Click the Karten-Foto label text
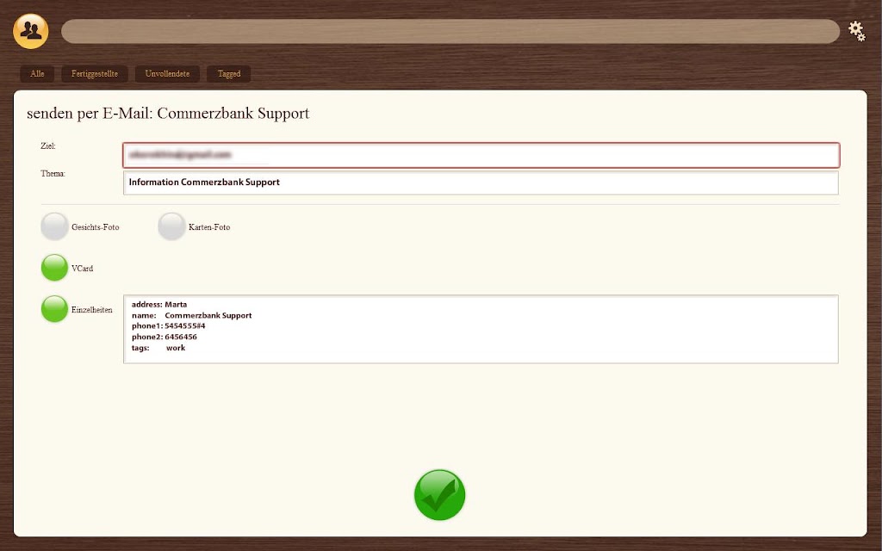The height and width of the screenshot is (551, 882). (x=209, y=227)
